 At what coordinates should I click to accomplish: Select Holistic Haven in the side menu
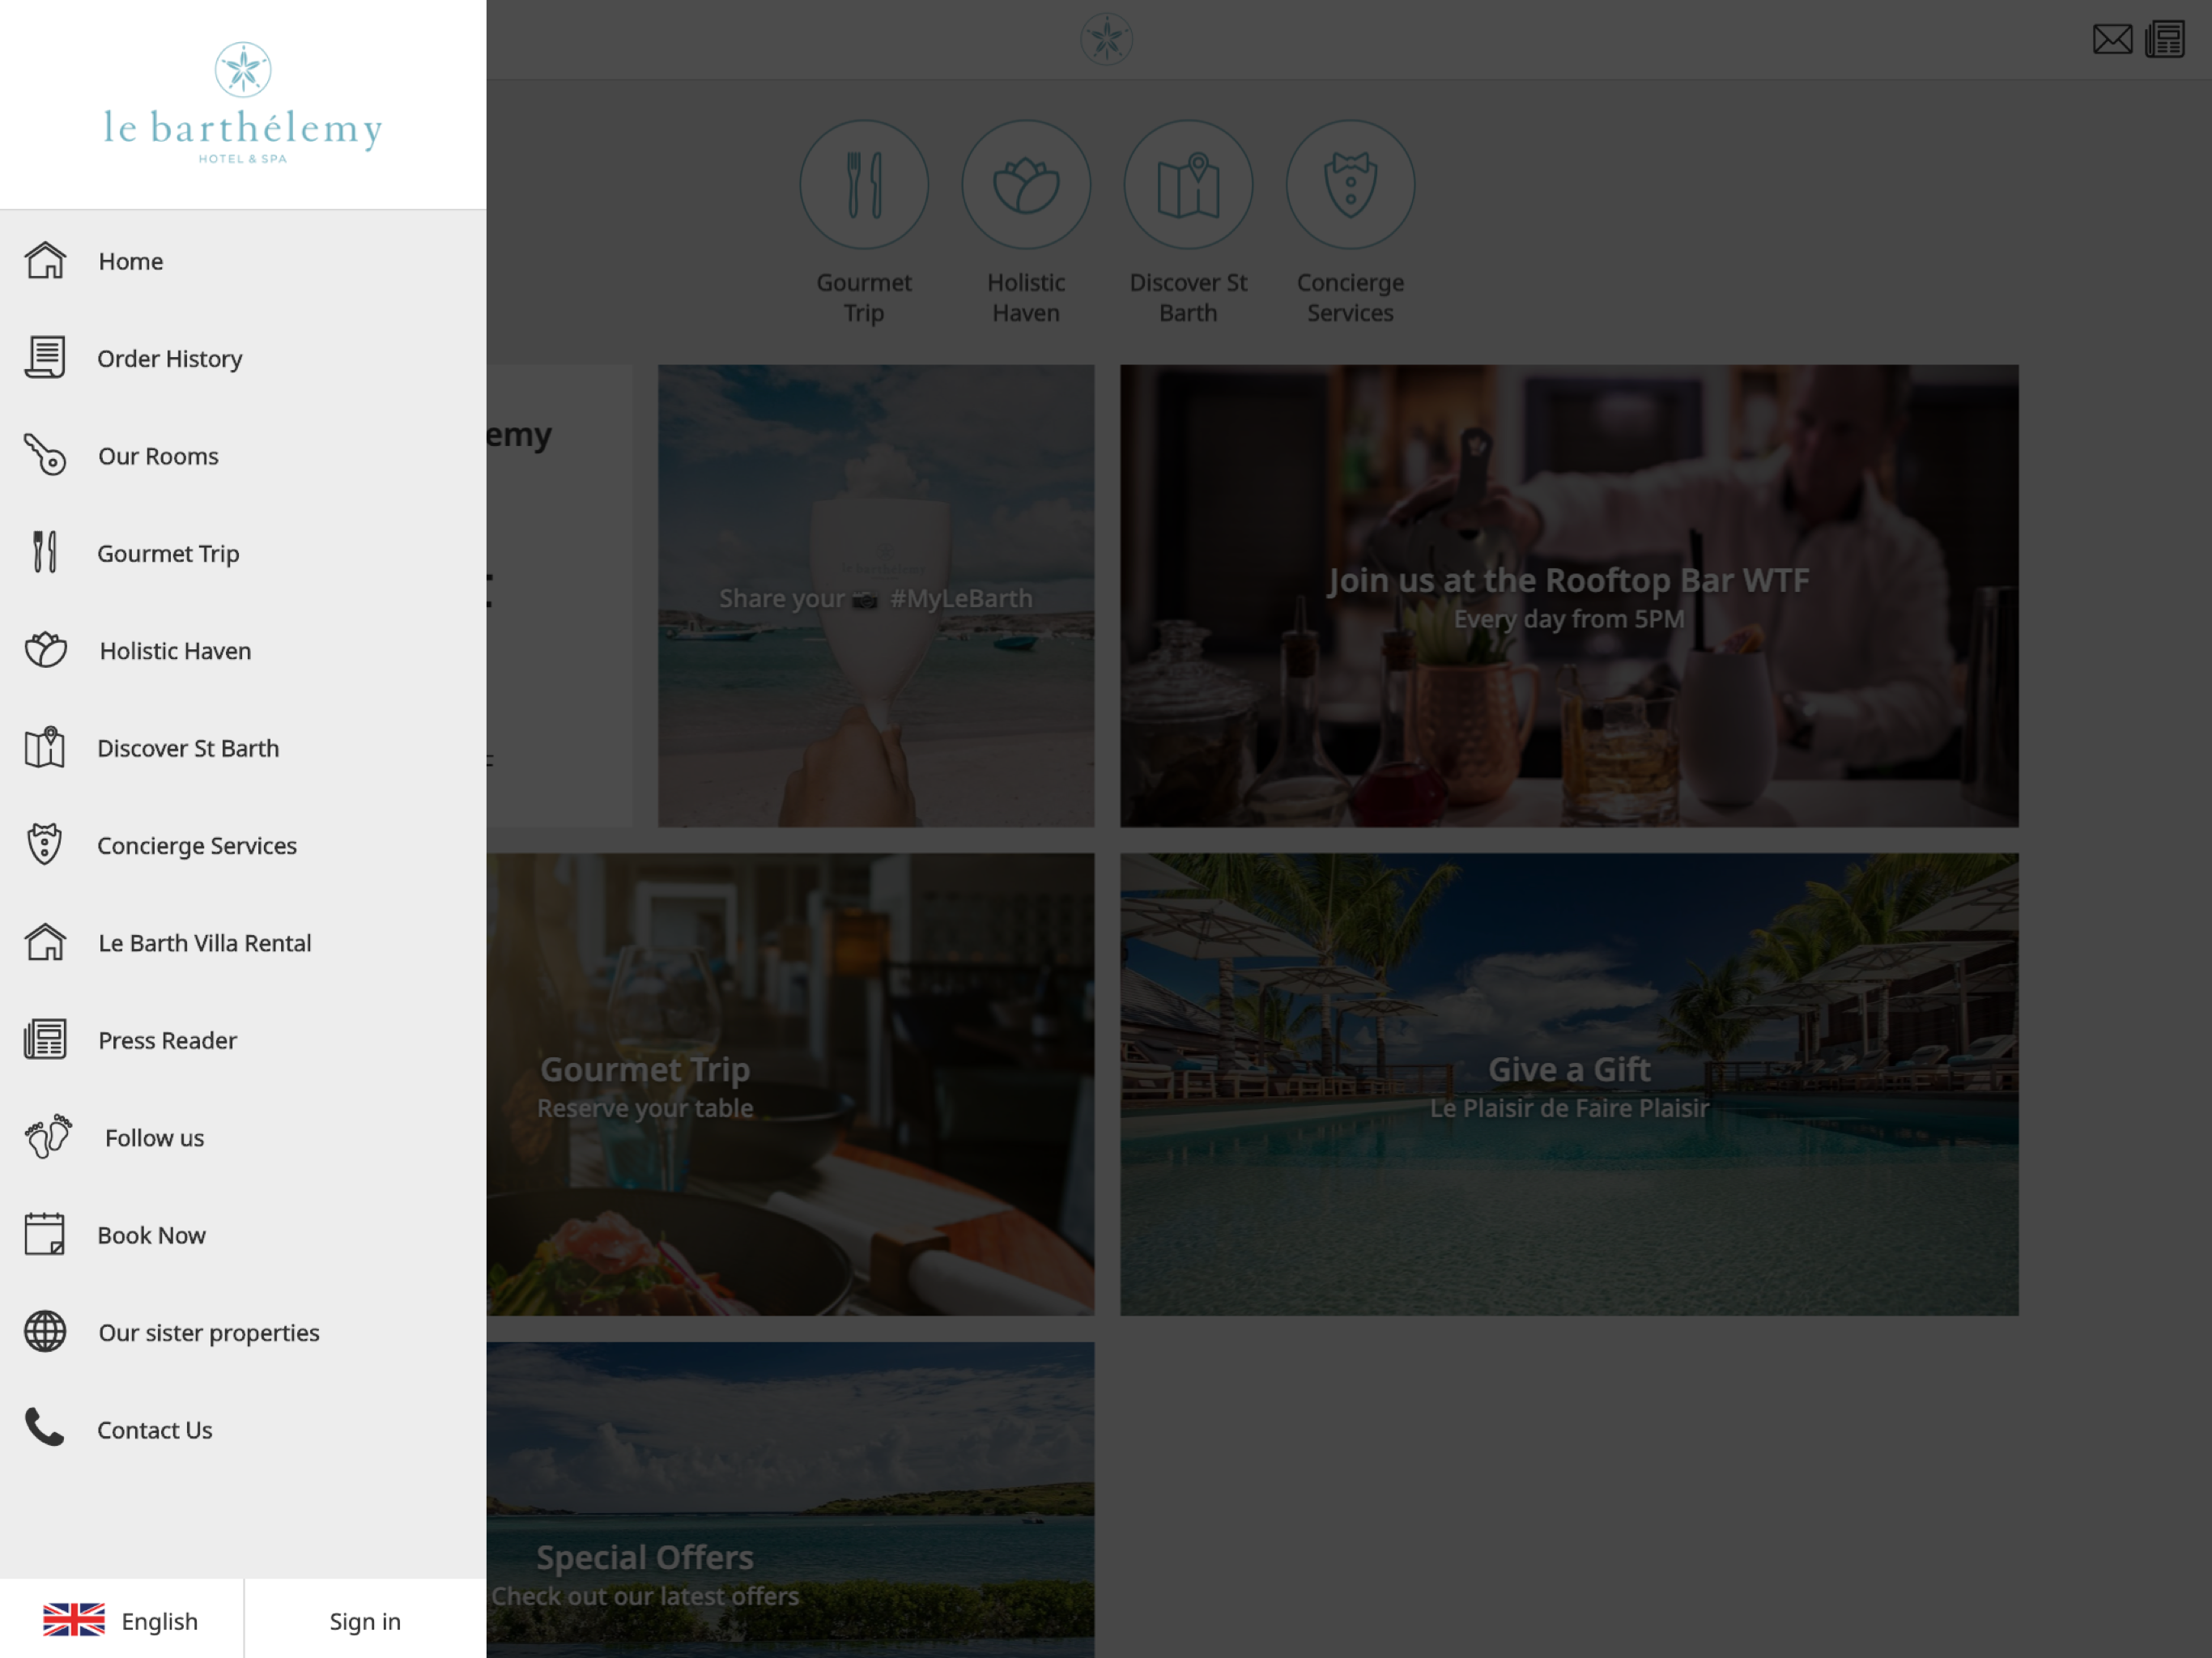243,650
